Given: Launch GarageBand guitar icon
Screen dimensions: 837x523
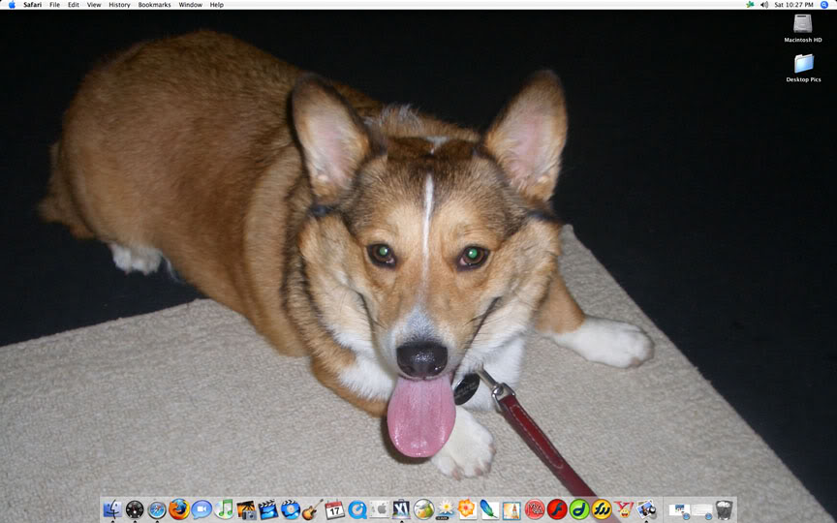Looking at the screenshot, I should (313, 509).
